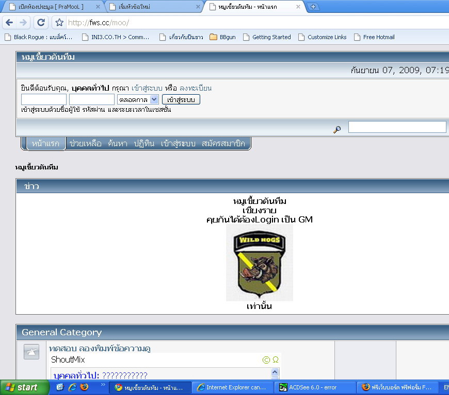Click the ShoutMix title text

tap(68, 359)
